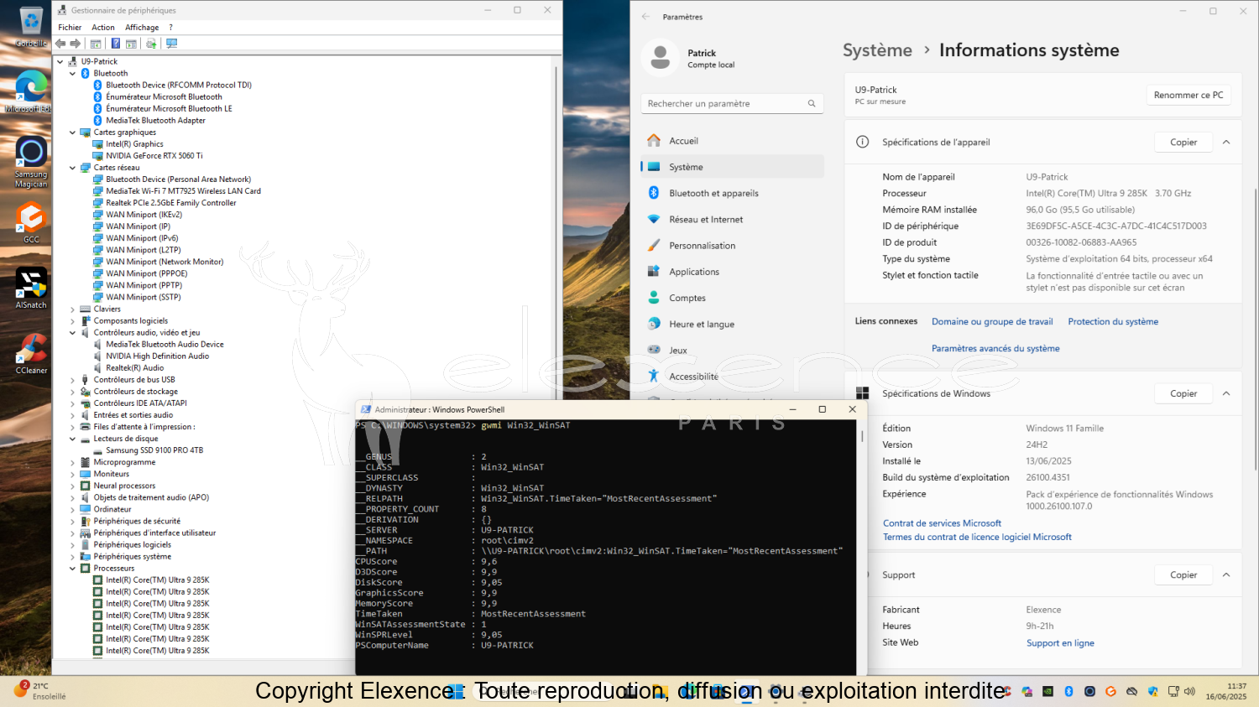The height and width of the screenshot is (707, 1259).
Task: Open the Support en ligne link
Action: click(x=1060, y=643)
